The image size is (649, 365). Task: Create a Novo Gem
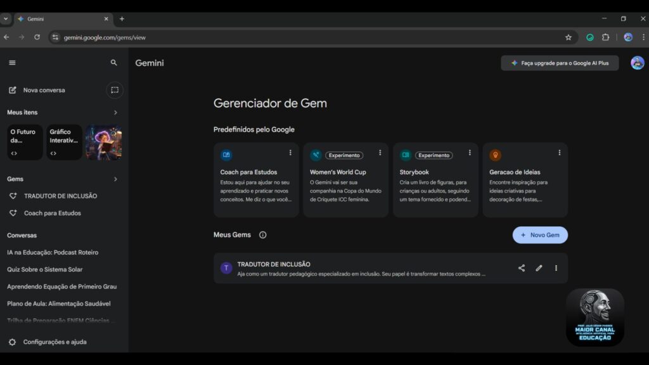pyautogui.click(x=540, y=234)
